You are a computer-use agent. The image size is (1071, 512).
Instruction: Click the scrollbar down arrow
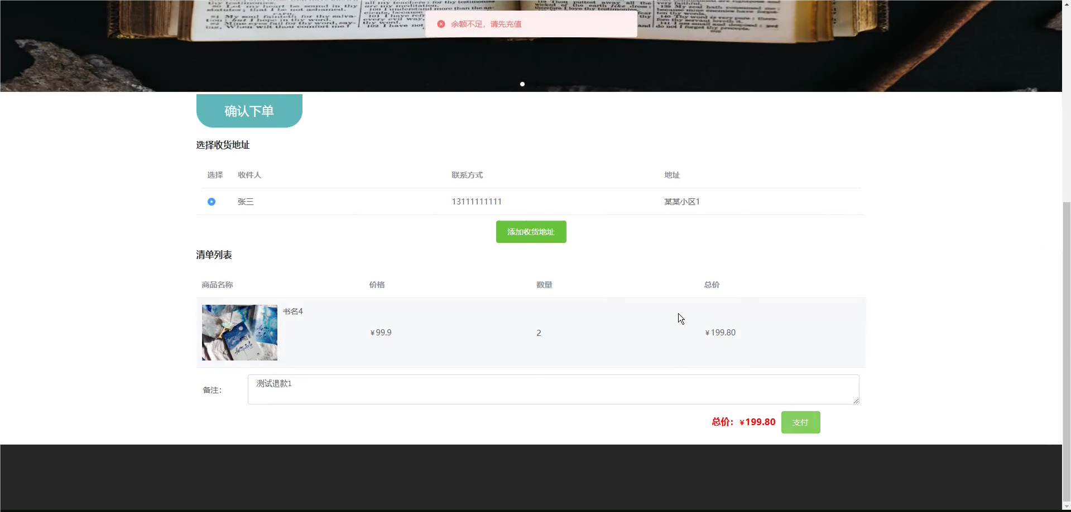coord(1067,507)
